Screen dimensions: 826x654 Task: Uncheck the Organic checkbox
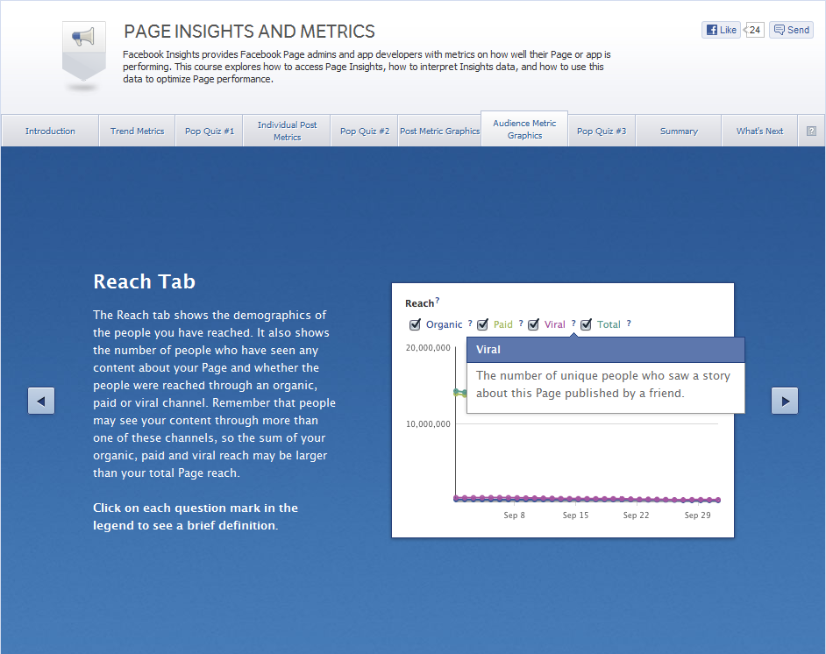point(415,324)
